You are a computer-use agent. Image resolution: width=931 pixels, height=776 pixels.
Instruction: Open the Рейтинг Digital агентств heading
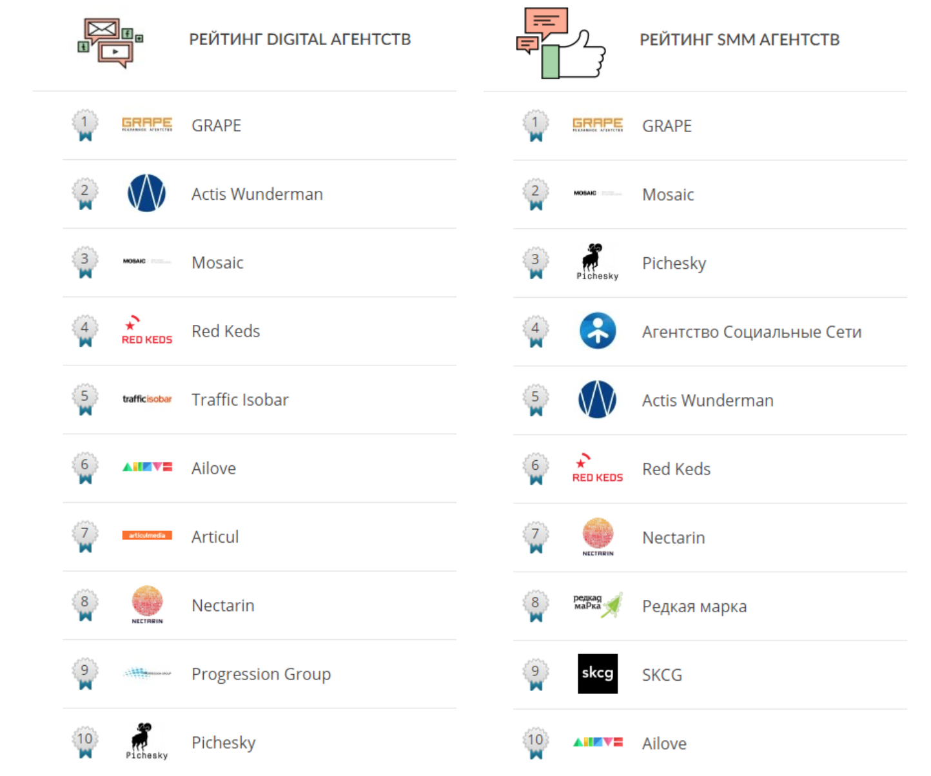click(300, 39)
